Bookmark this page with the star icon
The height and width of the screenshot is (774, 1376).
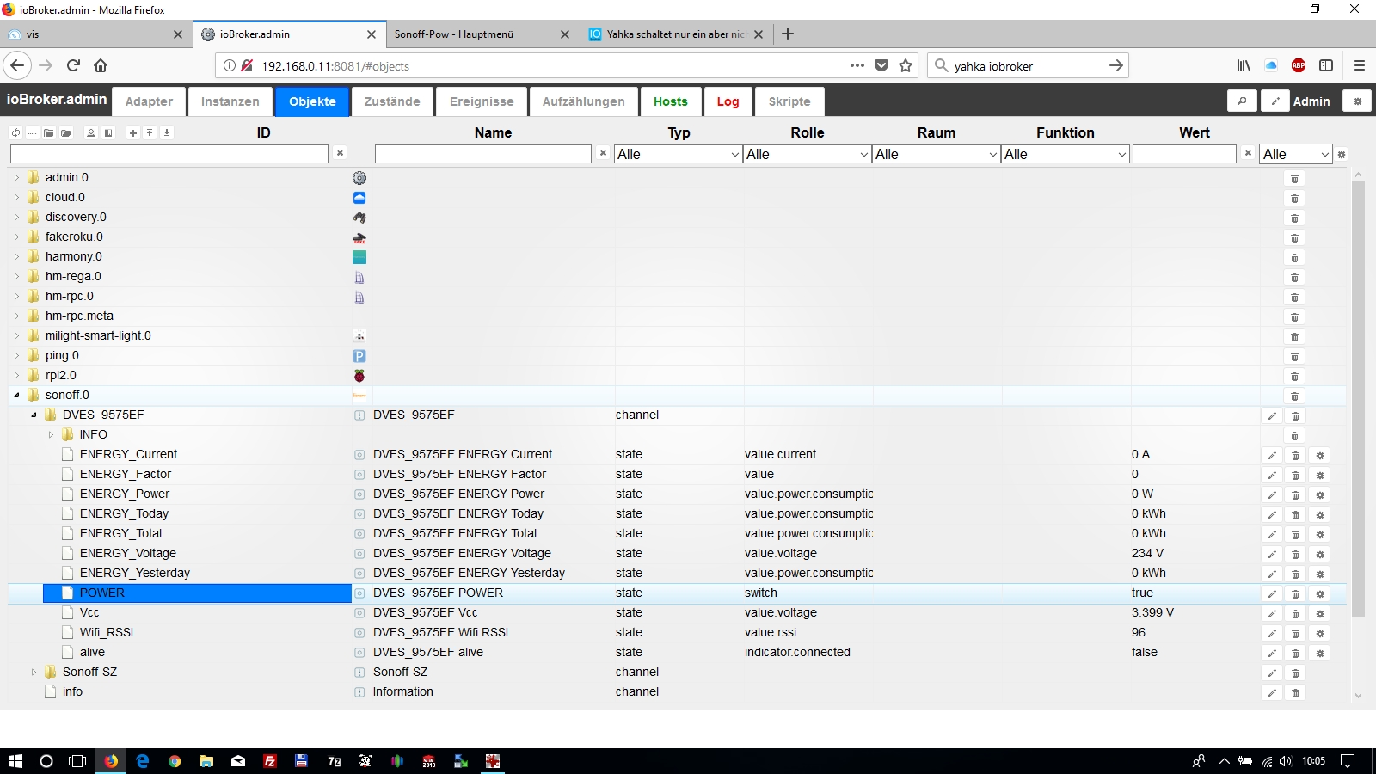(906, 65)
